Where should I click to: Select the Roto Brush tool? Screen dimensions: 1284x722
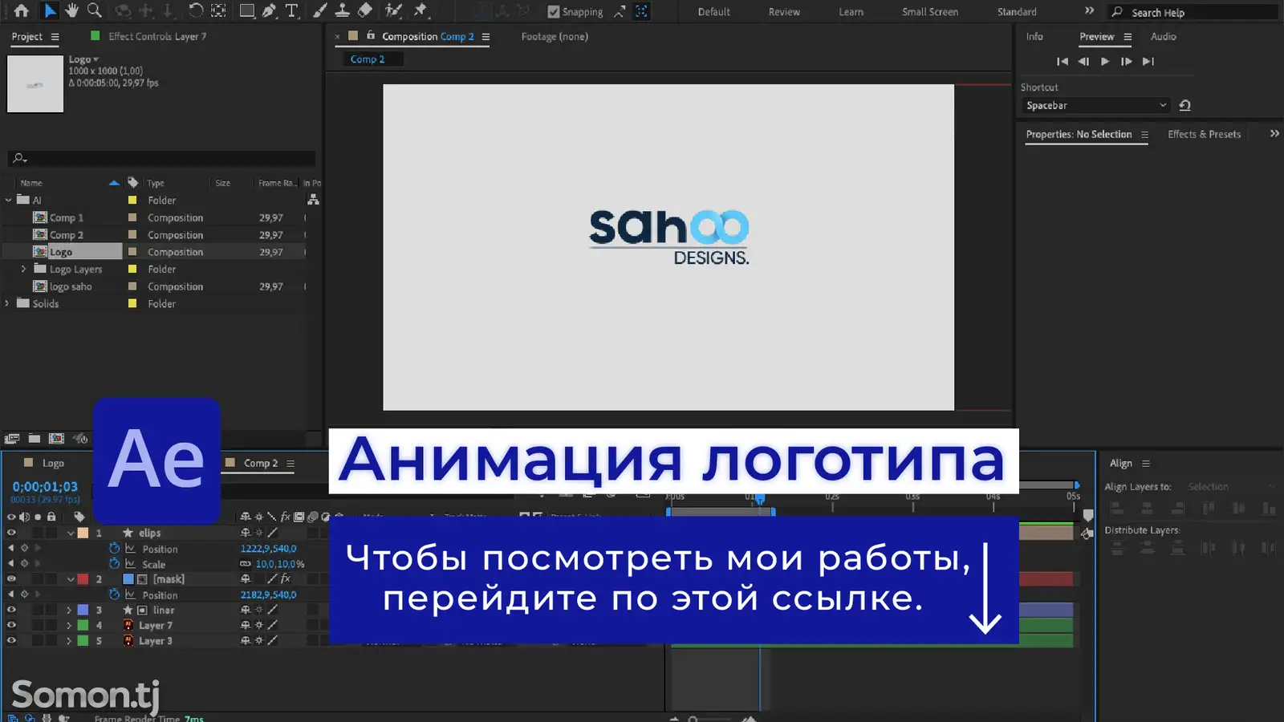coord(393,11)
